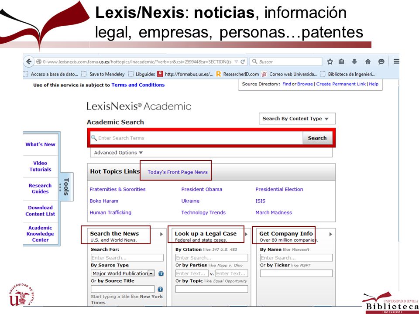This screenshot has width=419, height=314.
Task: Click the site identity globe icon
Action: click(x=39, y=61)
